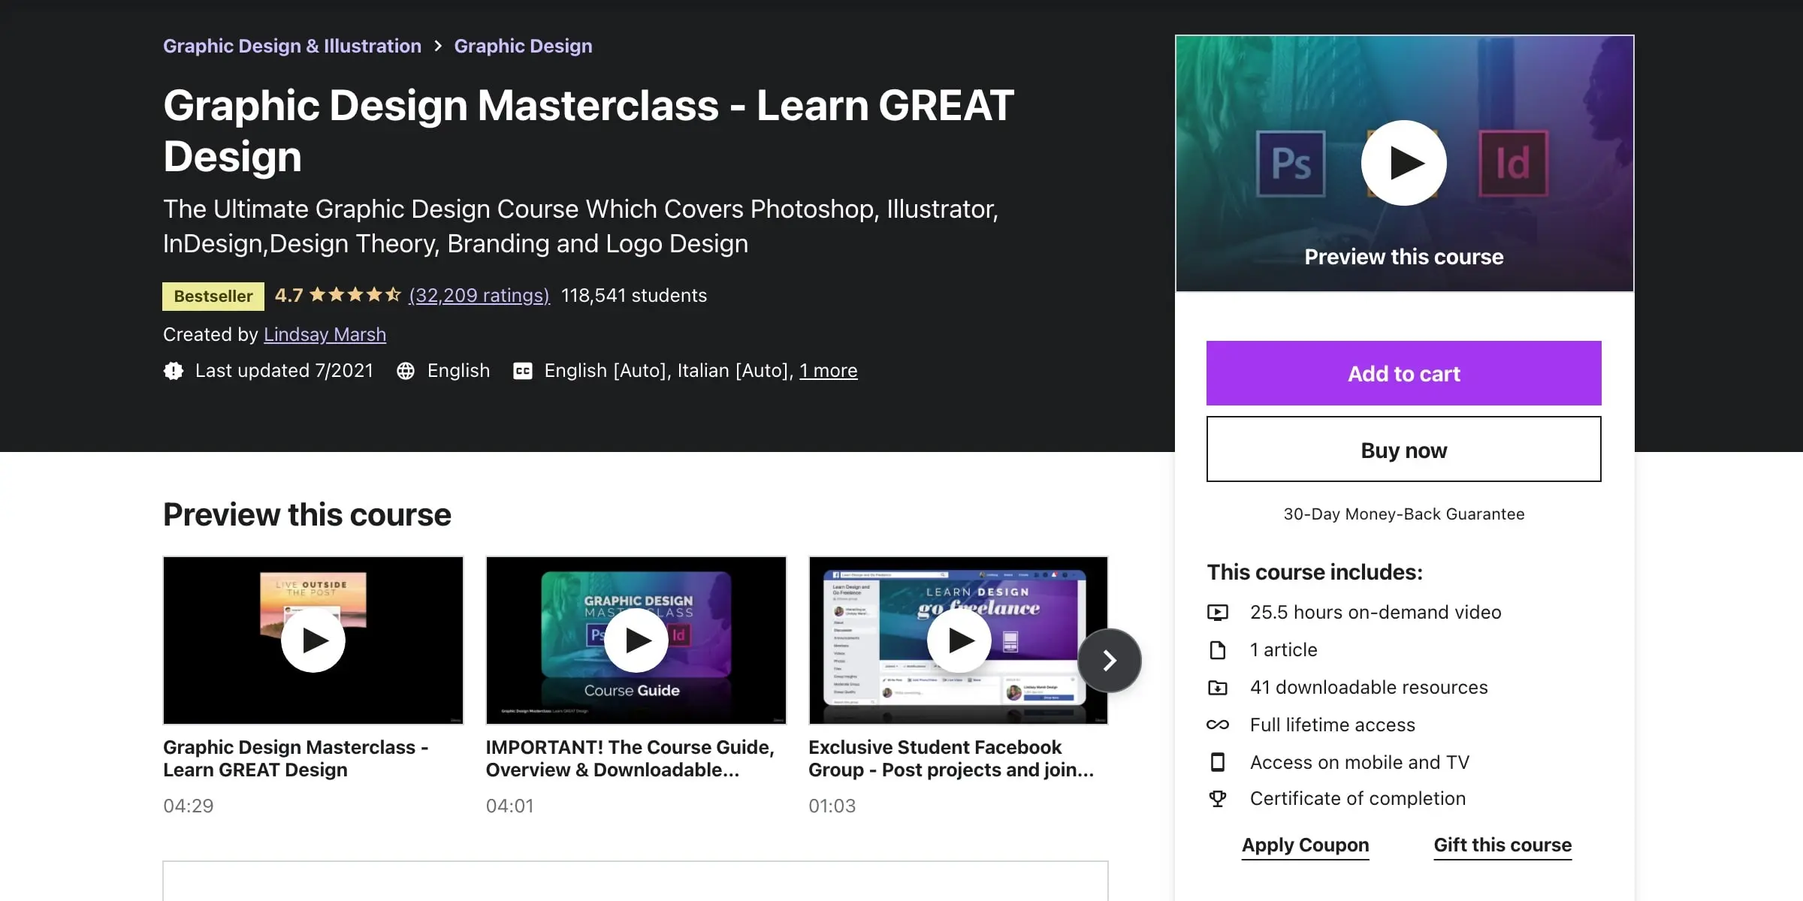This screenshot has width=1803, height=901.
Task: Click the article document icon
Action: coord(1219,649)
